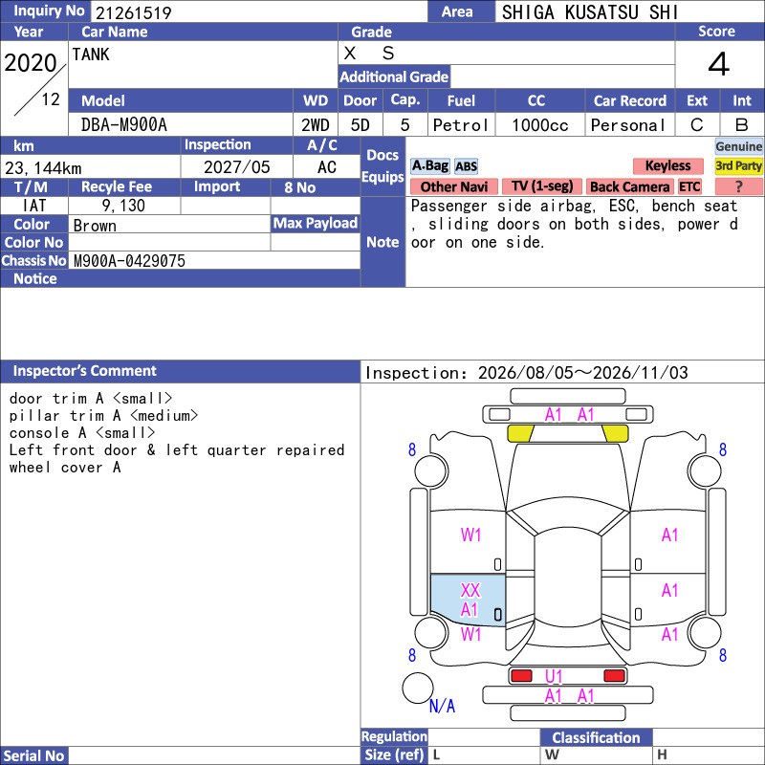Click the ABS equipment badge
Viewport: 765px width, 765px height.
(x=466, y=166)
